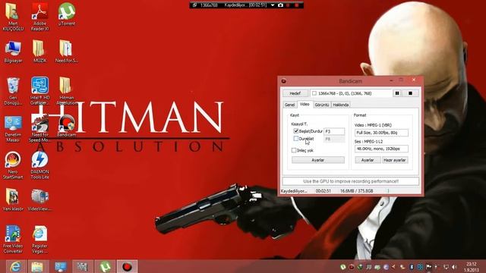Launch the Free Video Converter shortcut
Screen dimensions: 486x273
pos(13,240)
